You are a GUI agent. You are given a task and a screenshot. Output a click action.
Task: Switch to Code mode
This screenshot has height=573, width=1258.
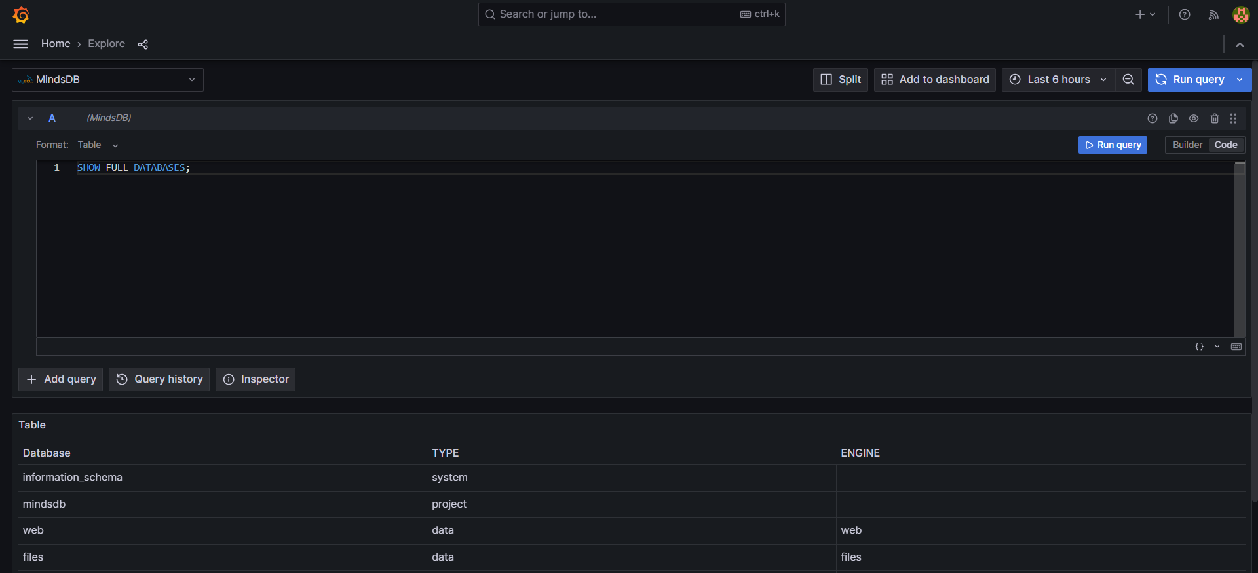pyautogui.click(x=1226, y=145)
